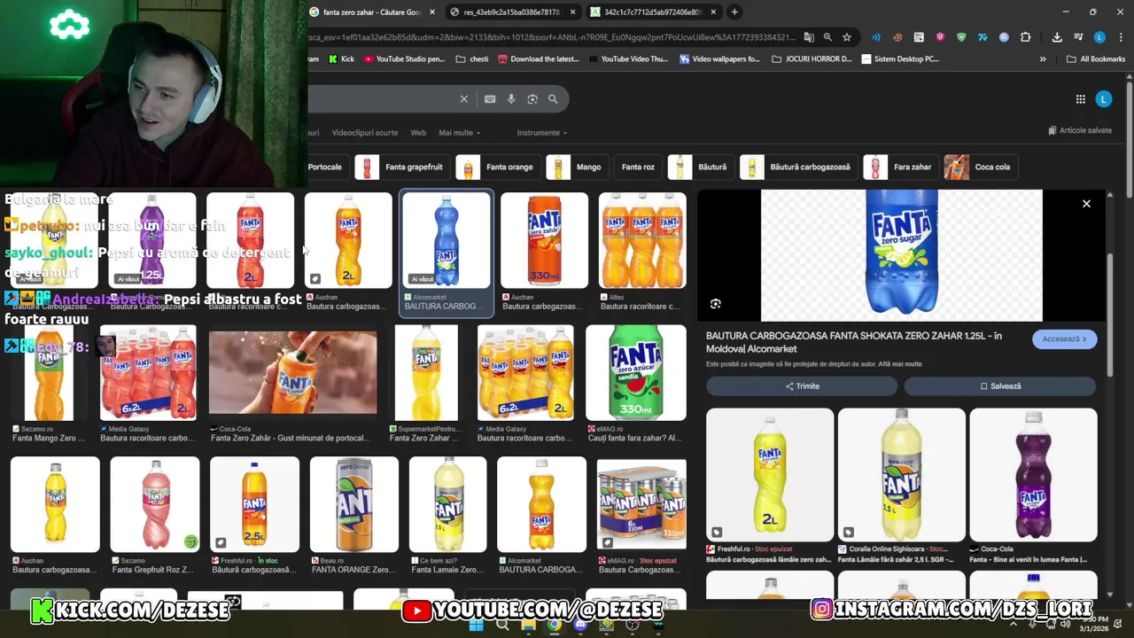This screenshot has width=1134, height=638.
Task: Filter by 'Băutură carbogazoasă' chip
Action: [x=798, y=167]
